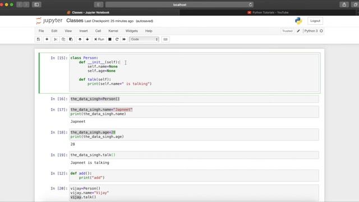Open the Edit menu
Viewport: 359px width, 202px height.
coord(54,31)
